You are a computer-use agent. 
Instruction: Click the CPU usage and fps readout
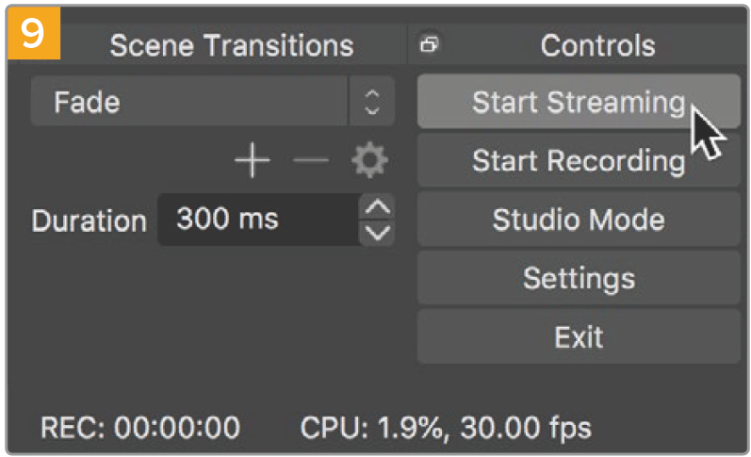(446, 428)
